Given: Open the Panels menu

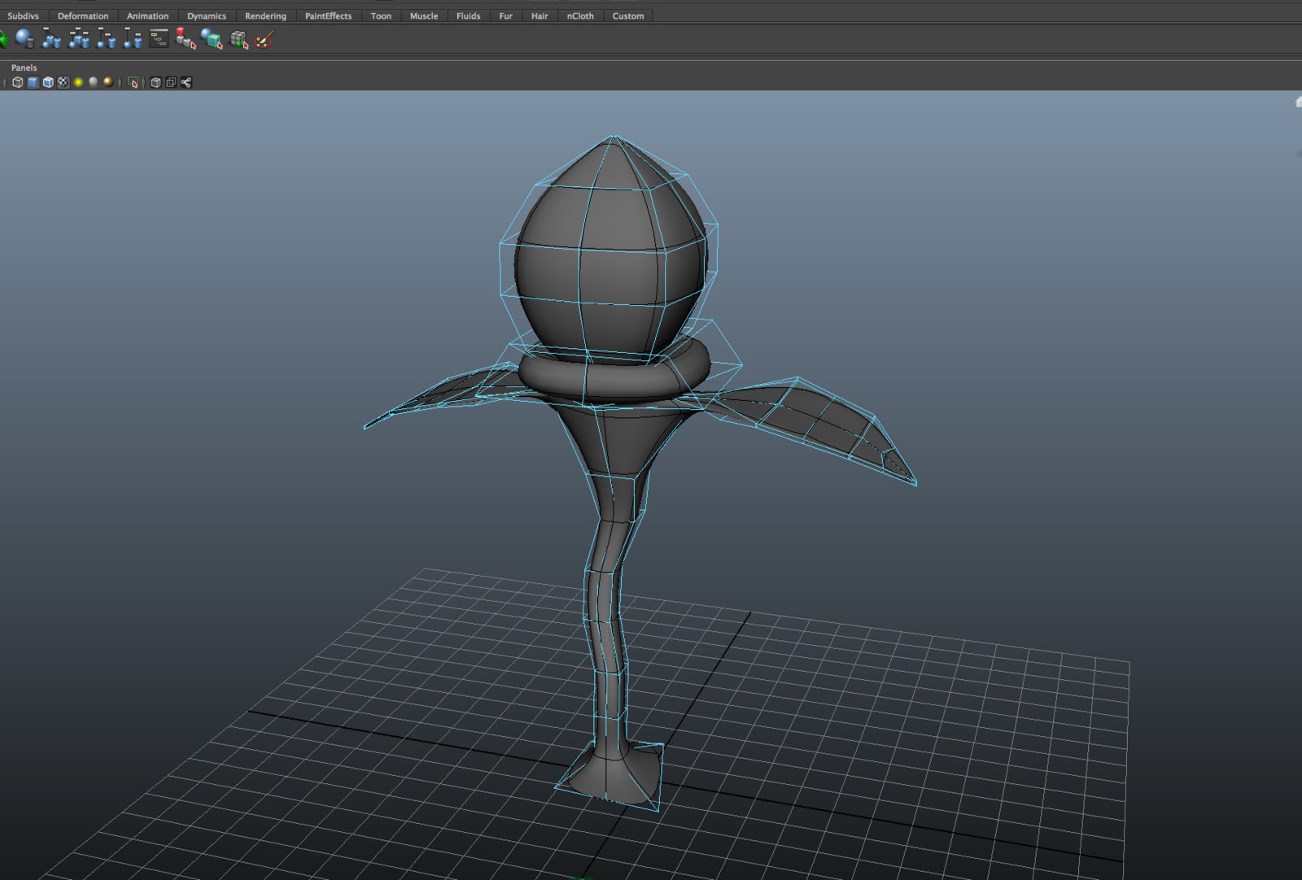Looking at the screenshot, I should 24,68.
